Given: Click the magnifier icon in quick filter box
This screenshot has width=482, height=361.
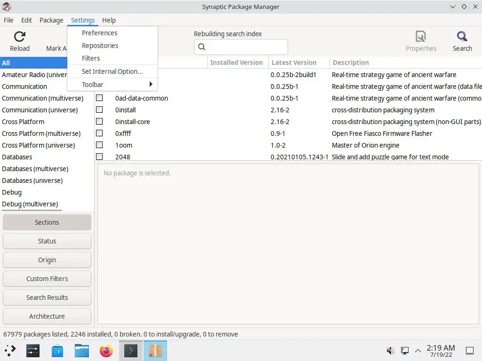Looking at the screenshot, I should pyautogui.click(x=201, y=47).
